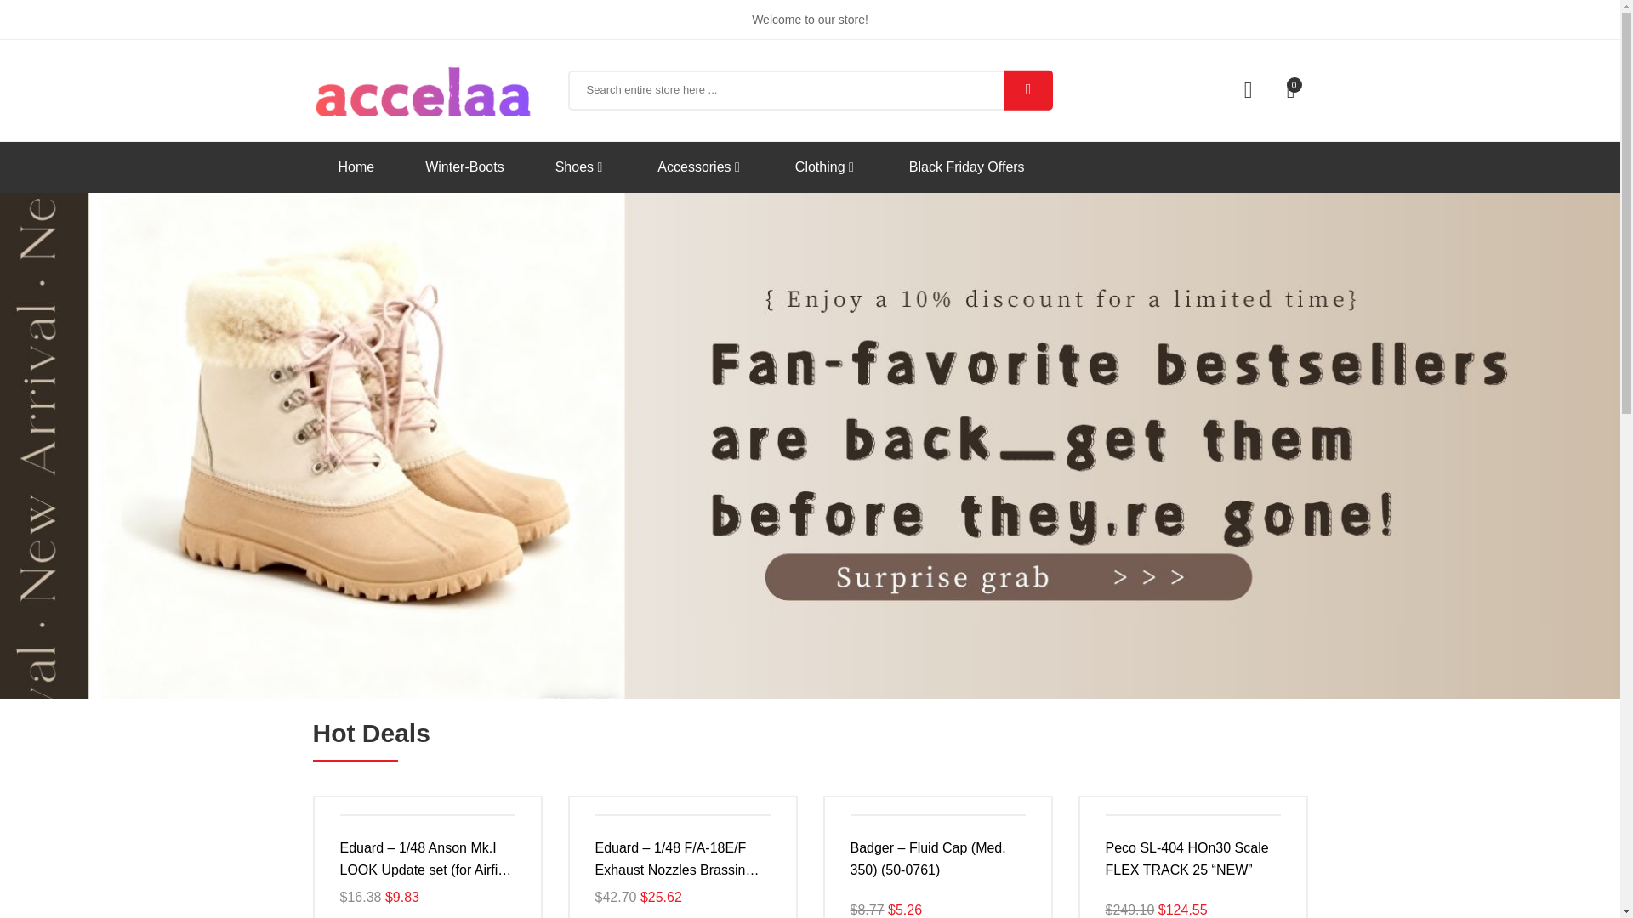Click the accelaa store logo
The image size is (1633, 918).
click(x=423, y=91)
